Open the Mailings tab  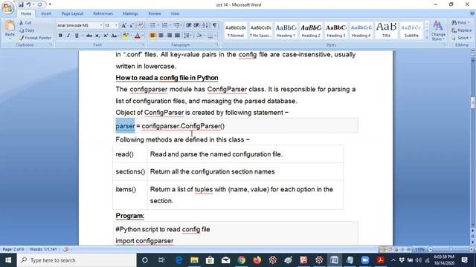coord(131,13)
